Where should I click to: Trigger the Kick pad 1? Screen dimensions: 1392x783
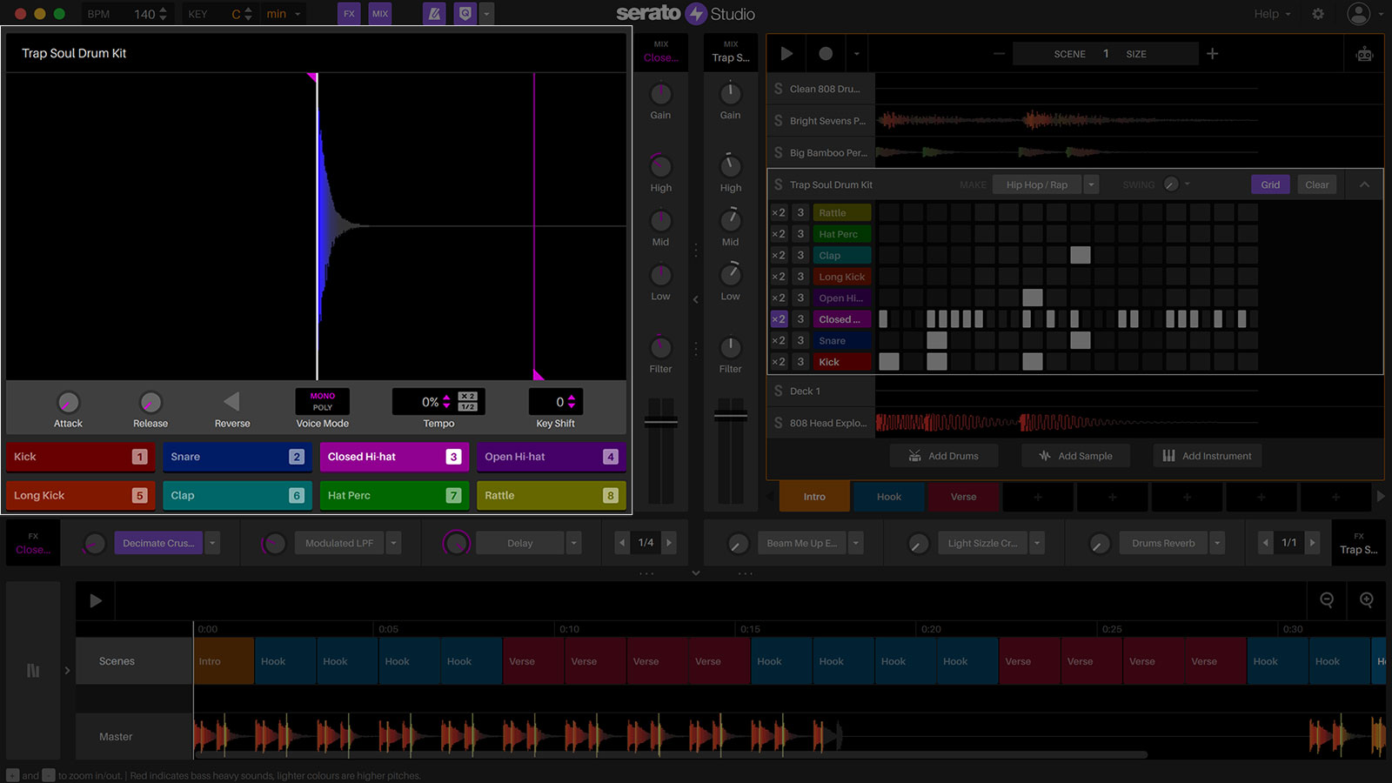(x=81, y=457)
